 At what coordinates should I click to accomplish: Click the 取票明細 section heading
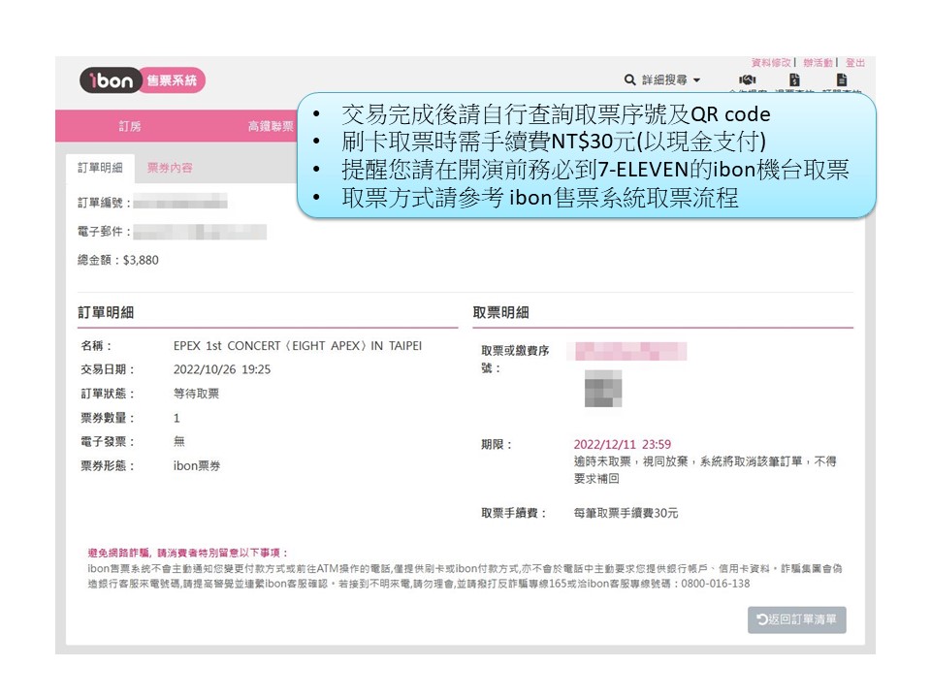500,312
